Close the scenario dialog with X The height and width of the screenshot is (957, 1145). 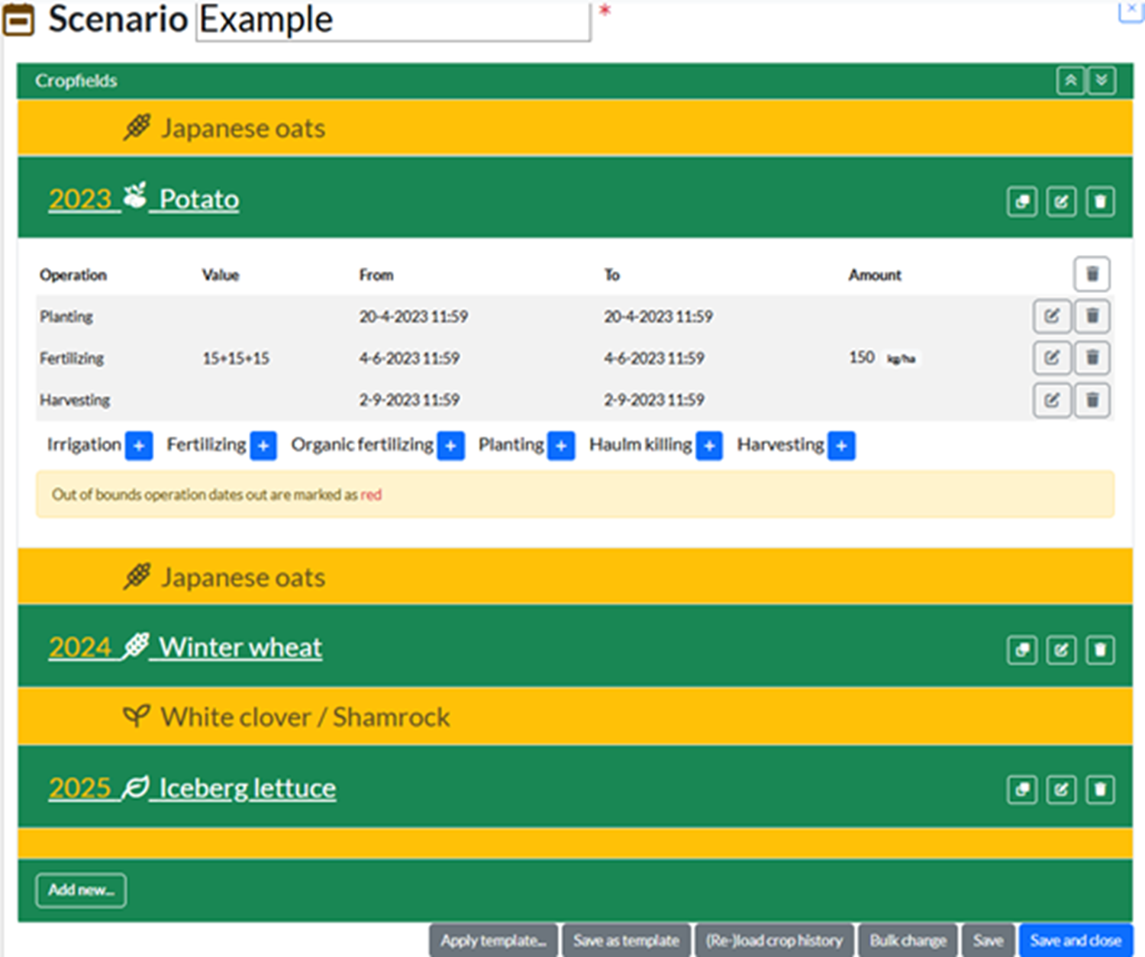1130,11
